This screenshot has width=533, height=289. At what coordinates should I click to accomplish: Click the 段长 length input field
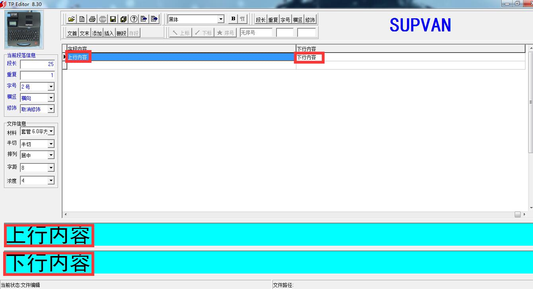(37, 64)
